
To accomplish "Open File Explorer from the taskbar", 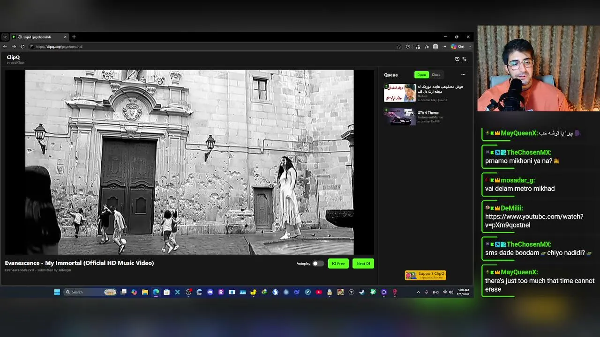I will click(x=145, y=292).
